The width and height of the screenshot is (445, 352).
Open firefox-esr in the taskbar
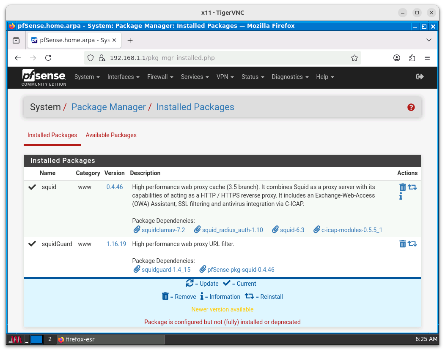pyautogui.click(x=110, y=339)
